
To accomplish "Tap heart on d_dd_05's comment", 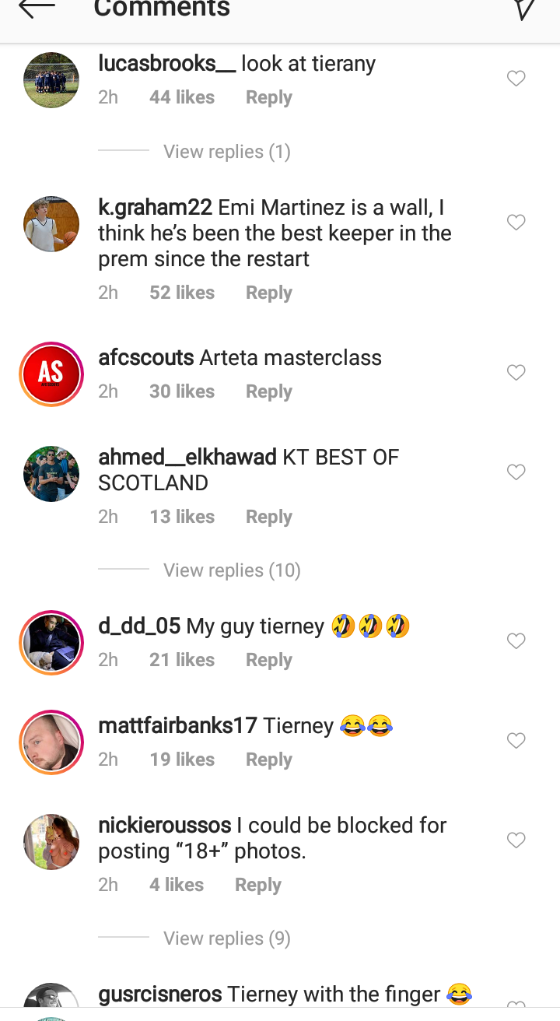I will coord(516,640).
